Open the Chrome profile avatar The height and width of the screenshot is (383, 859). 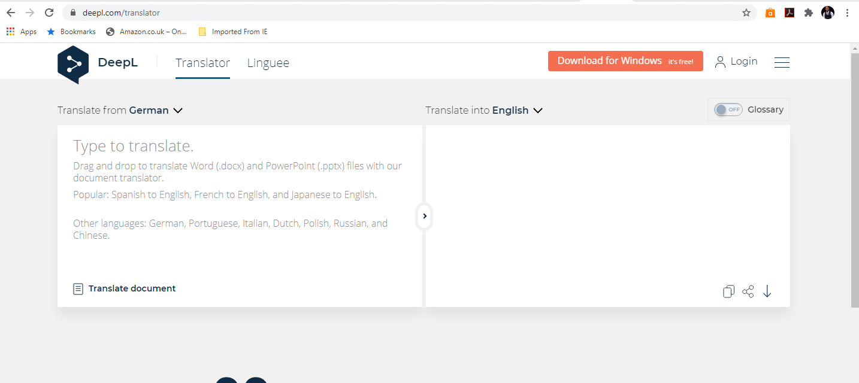pos(828,13)
